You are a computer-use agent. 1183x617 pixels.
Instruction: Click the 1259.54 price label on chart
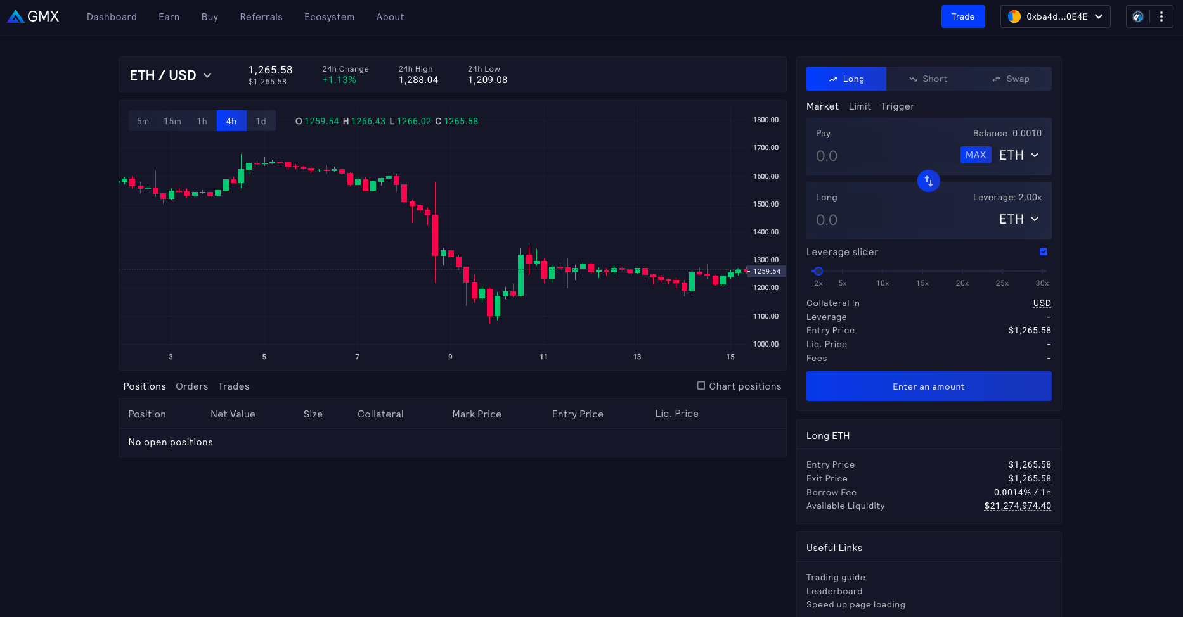[x=766, y=271]
